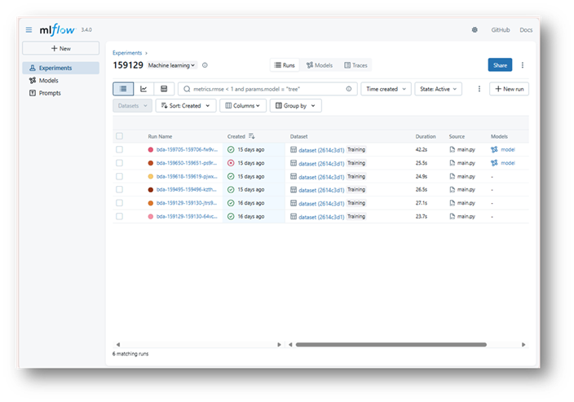Image resolution: width=574 pixels, height=402 pixels.
Task: Open the hamburger sidebar menu
Action: click(x=29, y=29)
